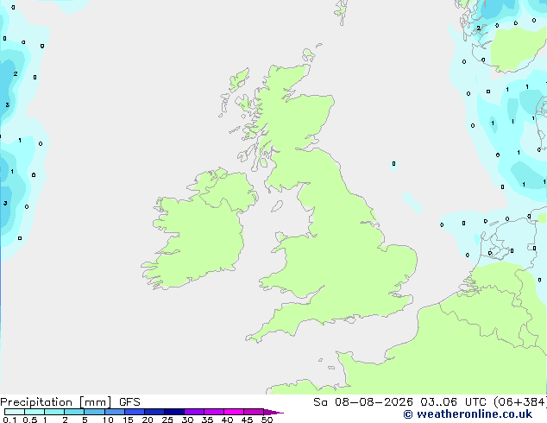Select the date 'Sa 08-08-2026'
The image size is (547, 423).
[x=363, y=402]
